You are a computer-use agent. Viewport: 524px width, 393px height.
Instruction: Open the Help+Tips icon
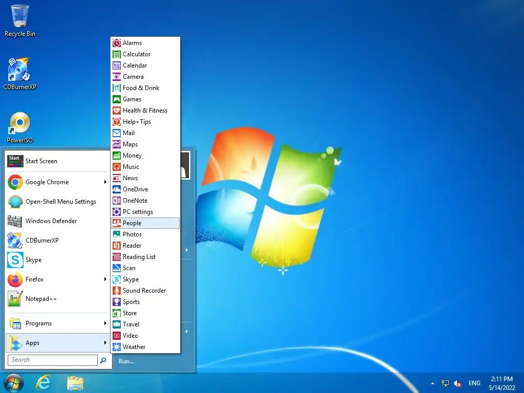[x=116, y=122]
